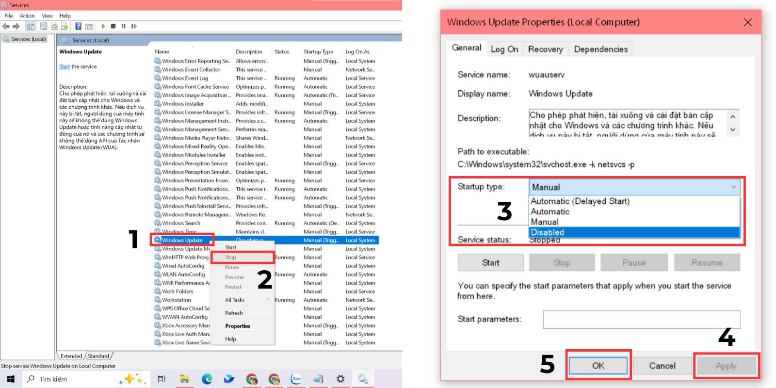This screenshot has width=776, height=388.
Task: Expand the All Tasks submenu
Action: click(242, 300)
